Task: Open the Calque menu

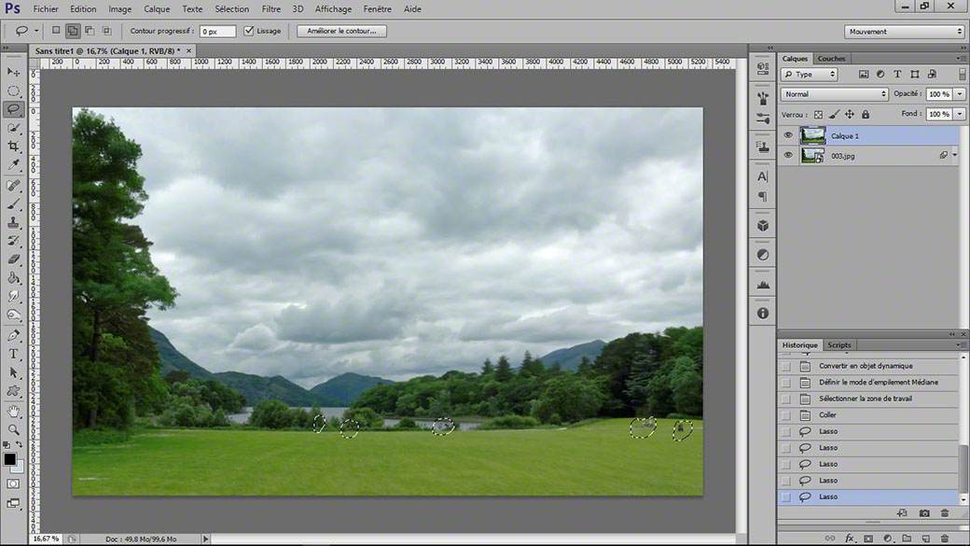Action: [157, 8]
